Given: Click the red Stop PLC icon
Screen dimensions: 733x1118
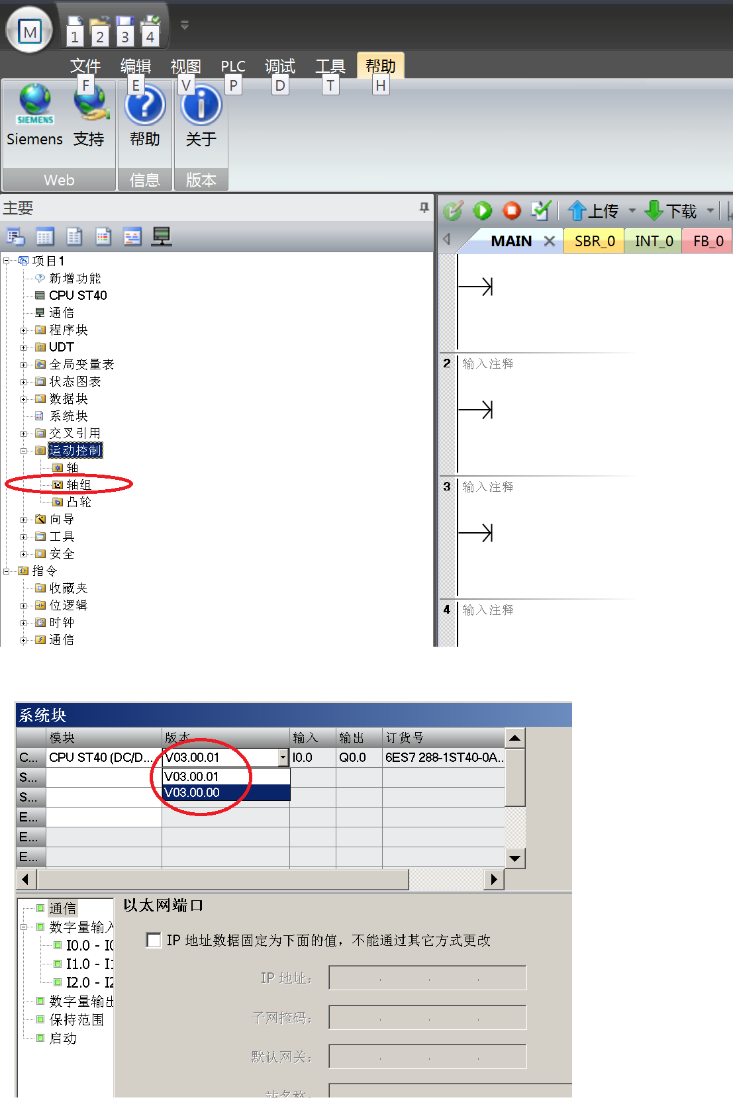Looking at the screenshot, I should coord(511,211).
